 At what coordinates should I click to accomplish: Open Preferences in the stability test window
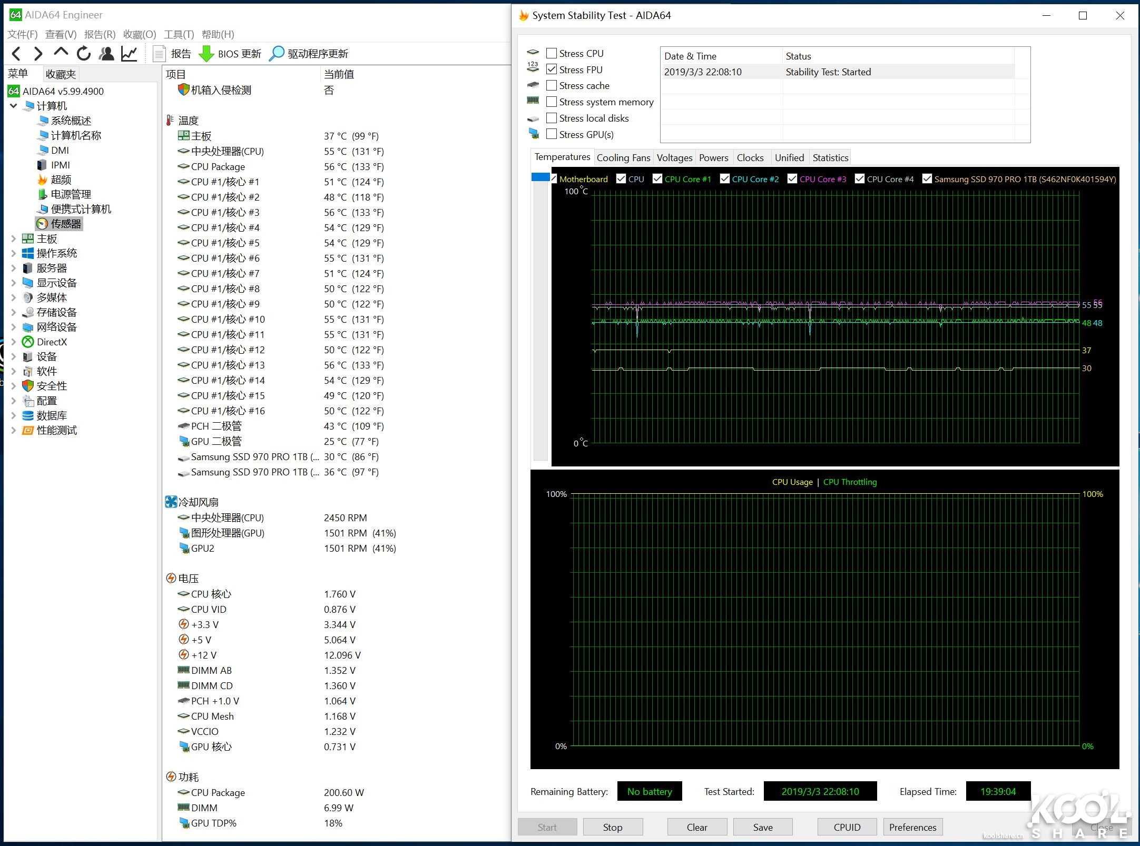912,827
